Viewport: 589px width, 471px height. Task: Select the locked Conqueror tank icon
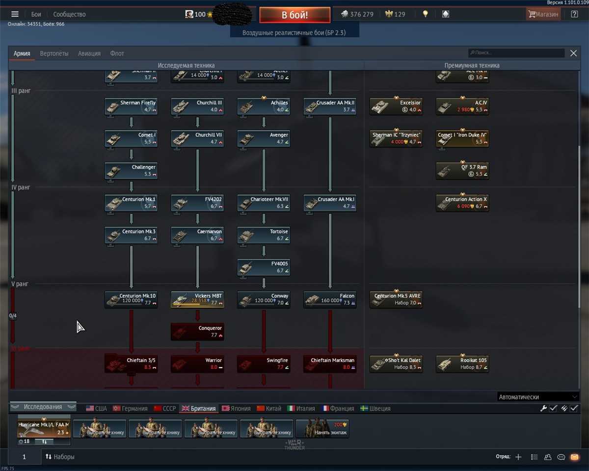coord(197,332)
